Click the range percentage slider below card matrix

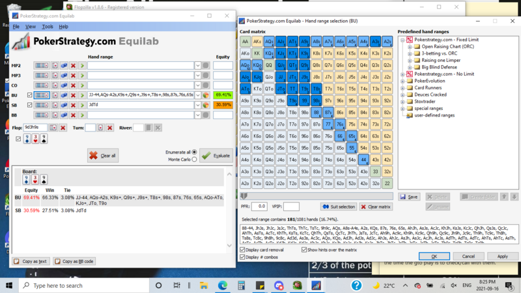click(x=317, y=196)
